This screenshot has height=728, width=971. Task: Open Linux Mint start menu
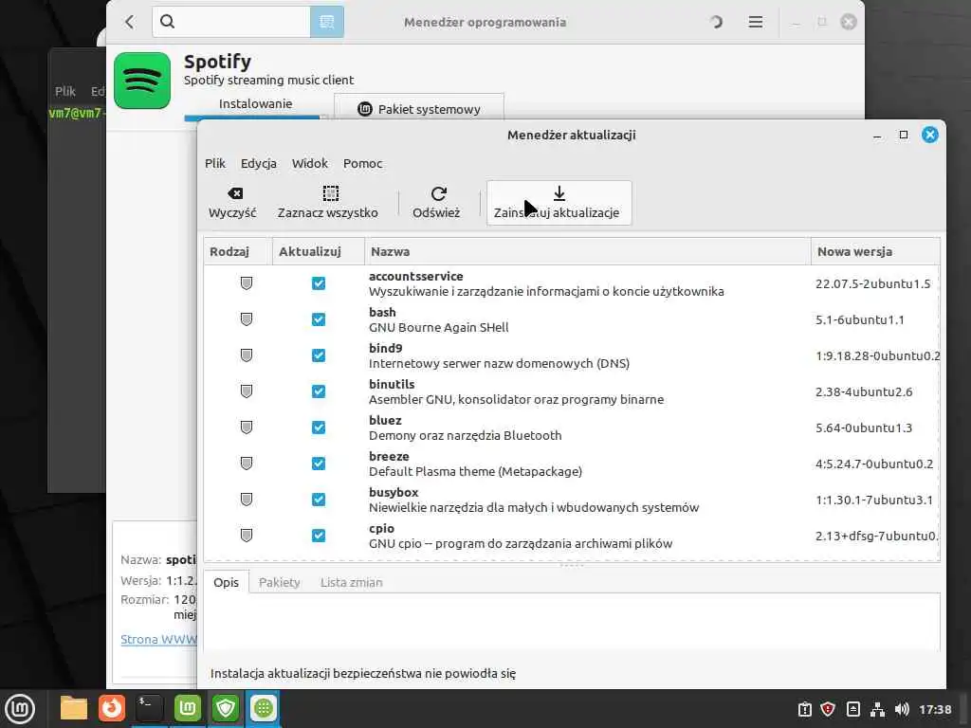click(20, 708)
